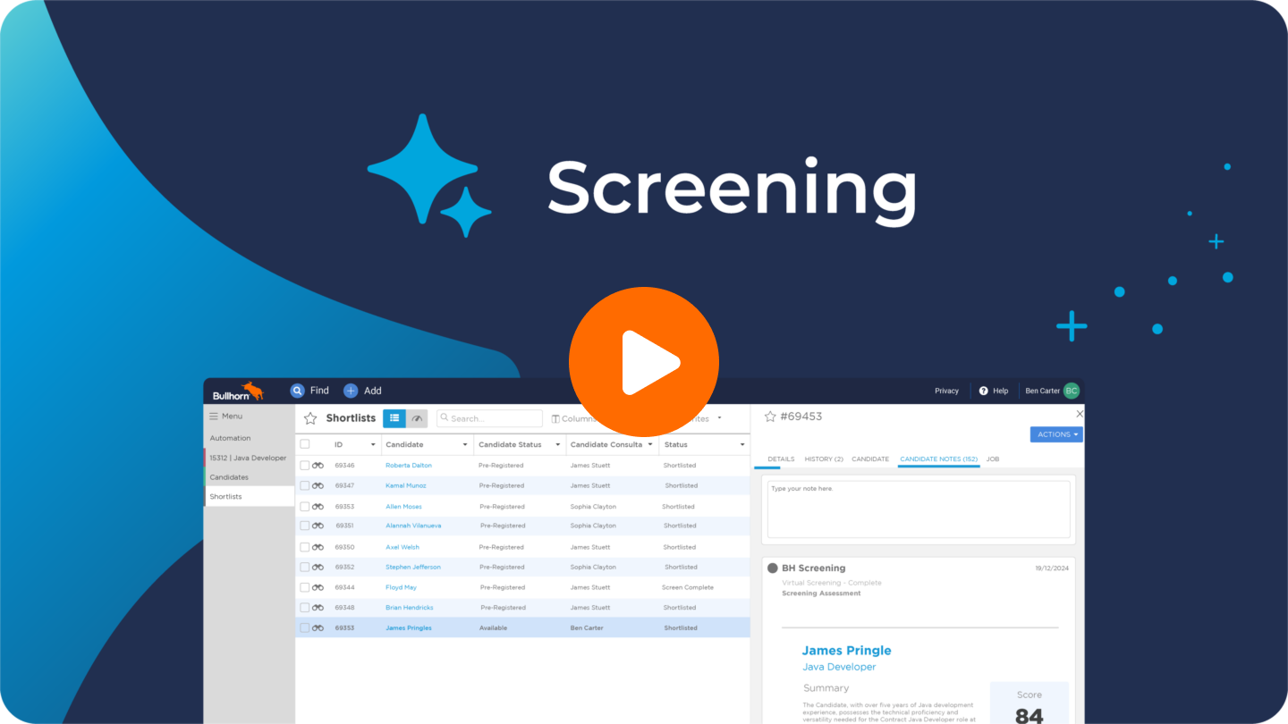Focus the Shortlists Search field
Screen dimensions: 1288x724
click(489, 418)
